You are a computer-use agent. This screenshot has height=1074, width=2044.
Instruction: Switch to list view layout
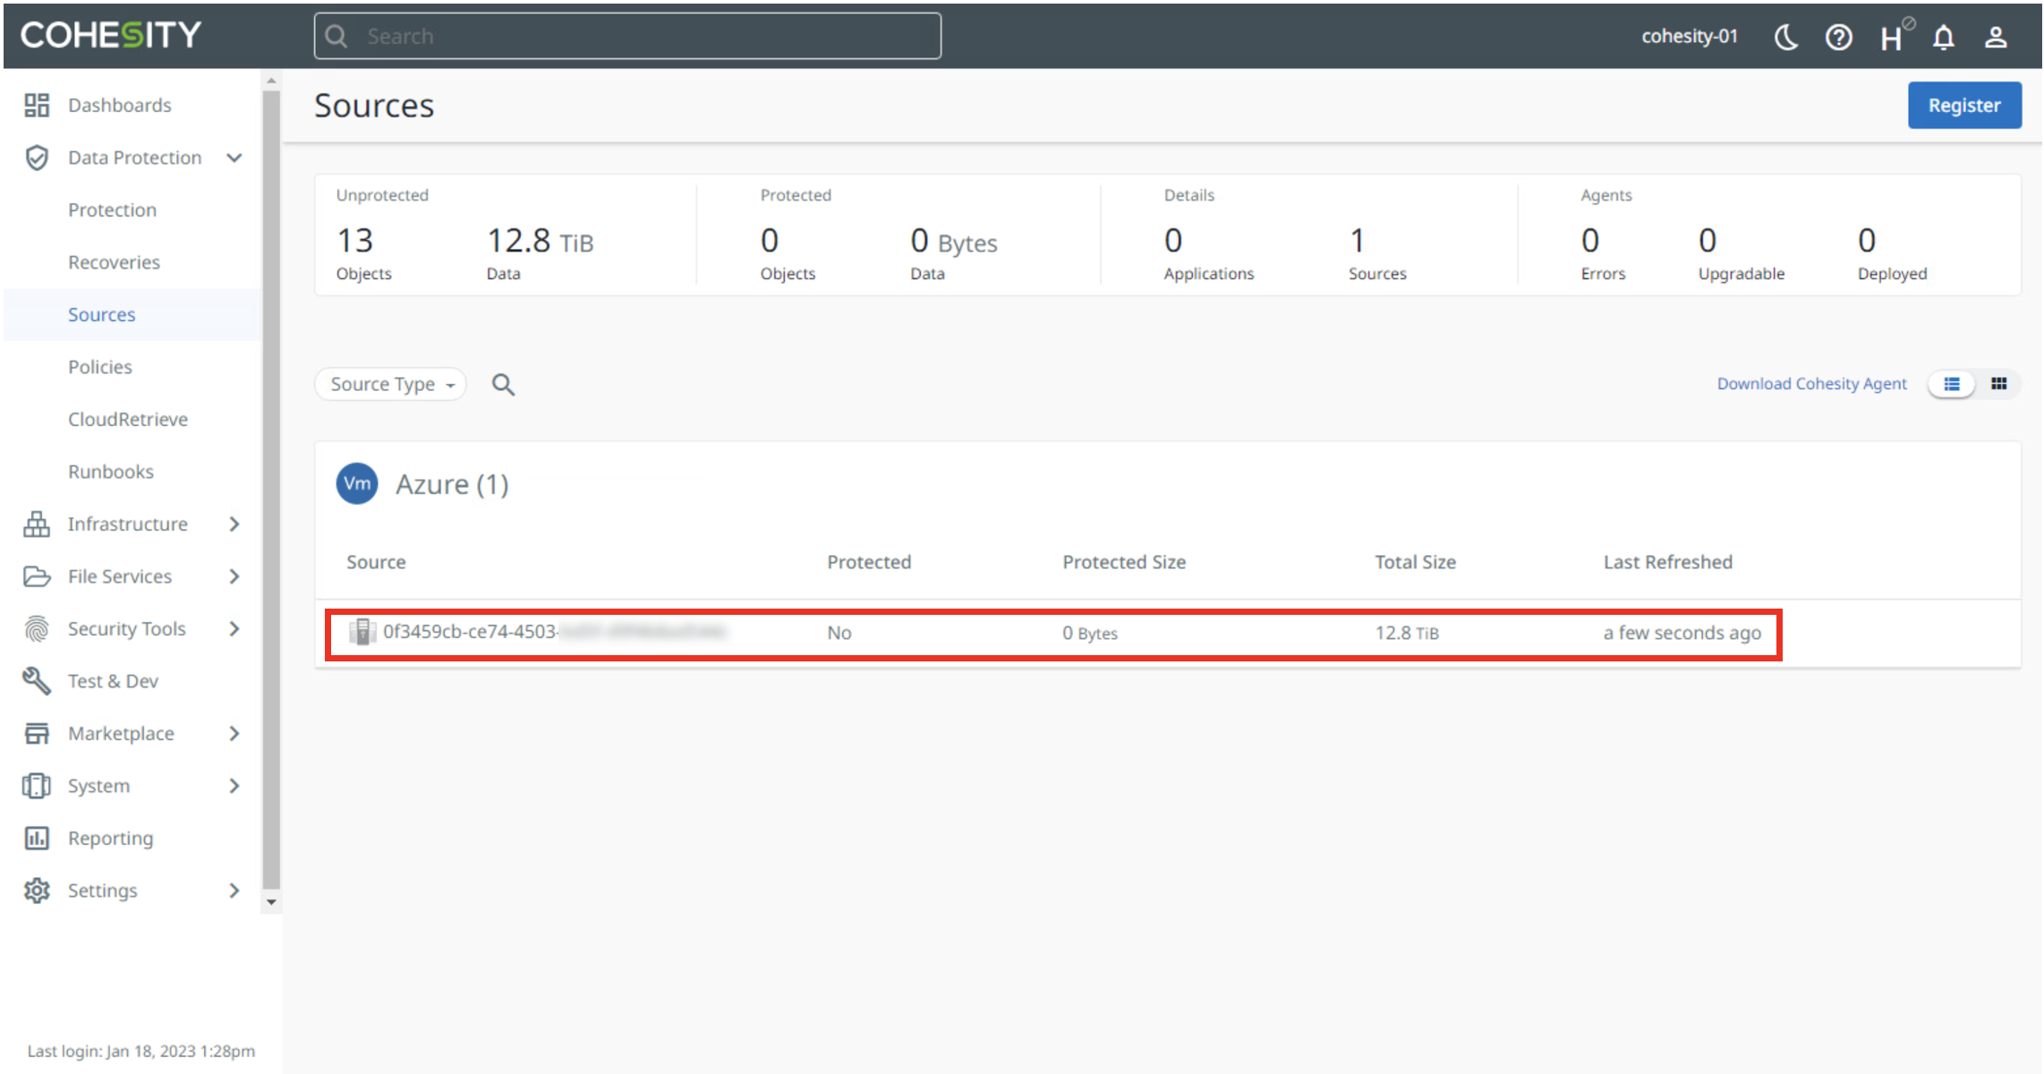1952,384
